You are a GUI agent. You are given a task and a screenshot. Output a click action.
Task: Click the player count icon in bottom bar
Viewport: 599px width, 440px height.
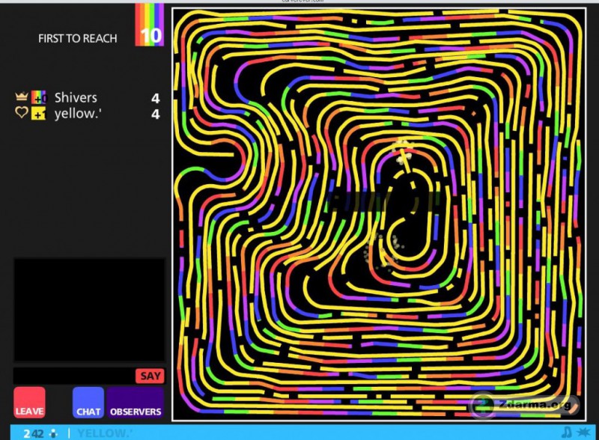pos(53,433)
